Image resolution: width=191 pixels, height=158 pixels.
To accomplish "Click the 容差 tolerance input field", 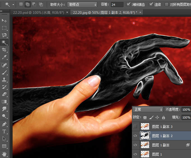I will (x=117, y=5).
